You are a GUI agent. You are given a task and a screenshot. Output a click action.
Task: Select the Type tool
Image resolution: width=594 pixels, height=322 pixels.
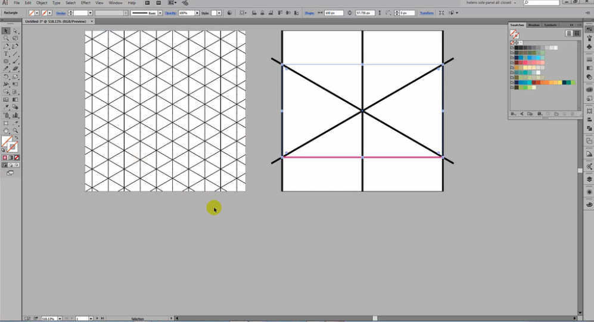tap(6, 54)
